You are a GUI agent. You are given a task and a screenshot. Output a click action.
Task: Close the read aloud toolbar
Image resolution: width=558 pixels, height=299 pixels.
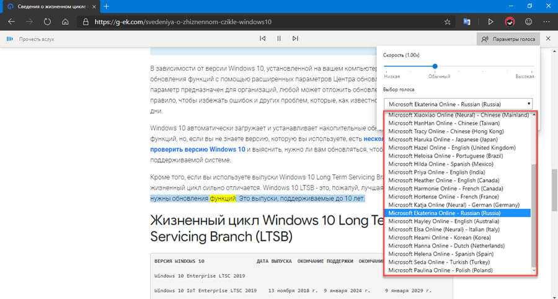[x=548, y=38]
